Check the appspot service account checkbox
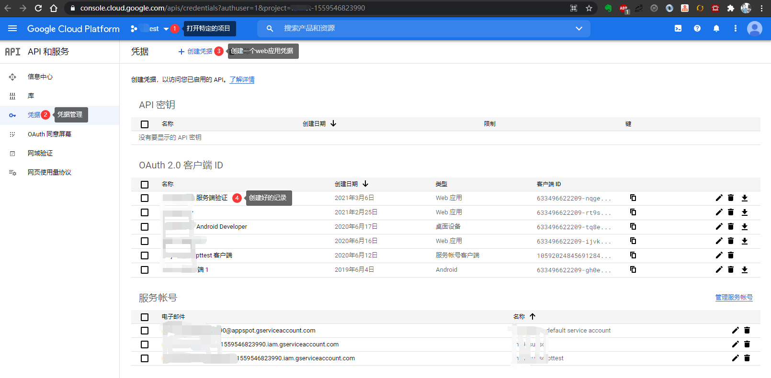Viewport: 771px width, 378px height. coord(145,331)
